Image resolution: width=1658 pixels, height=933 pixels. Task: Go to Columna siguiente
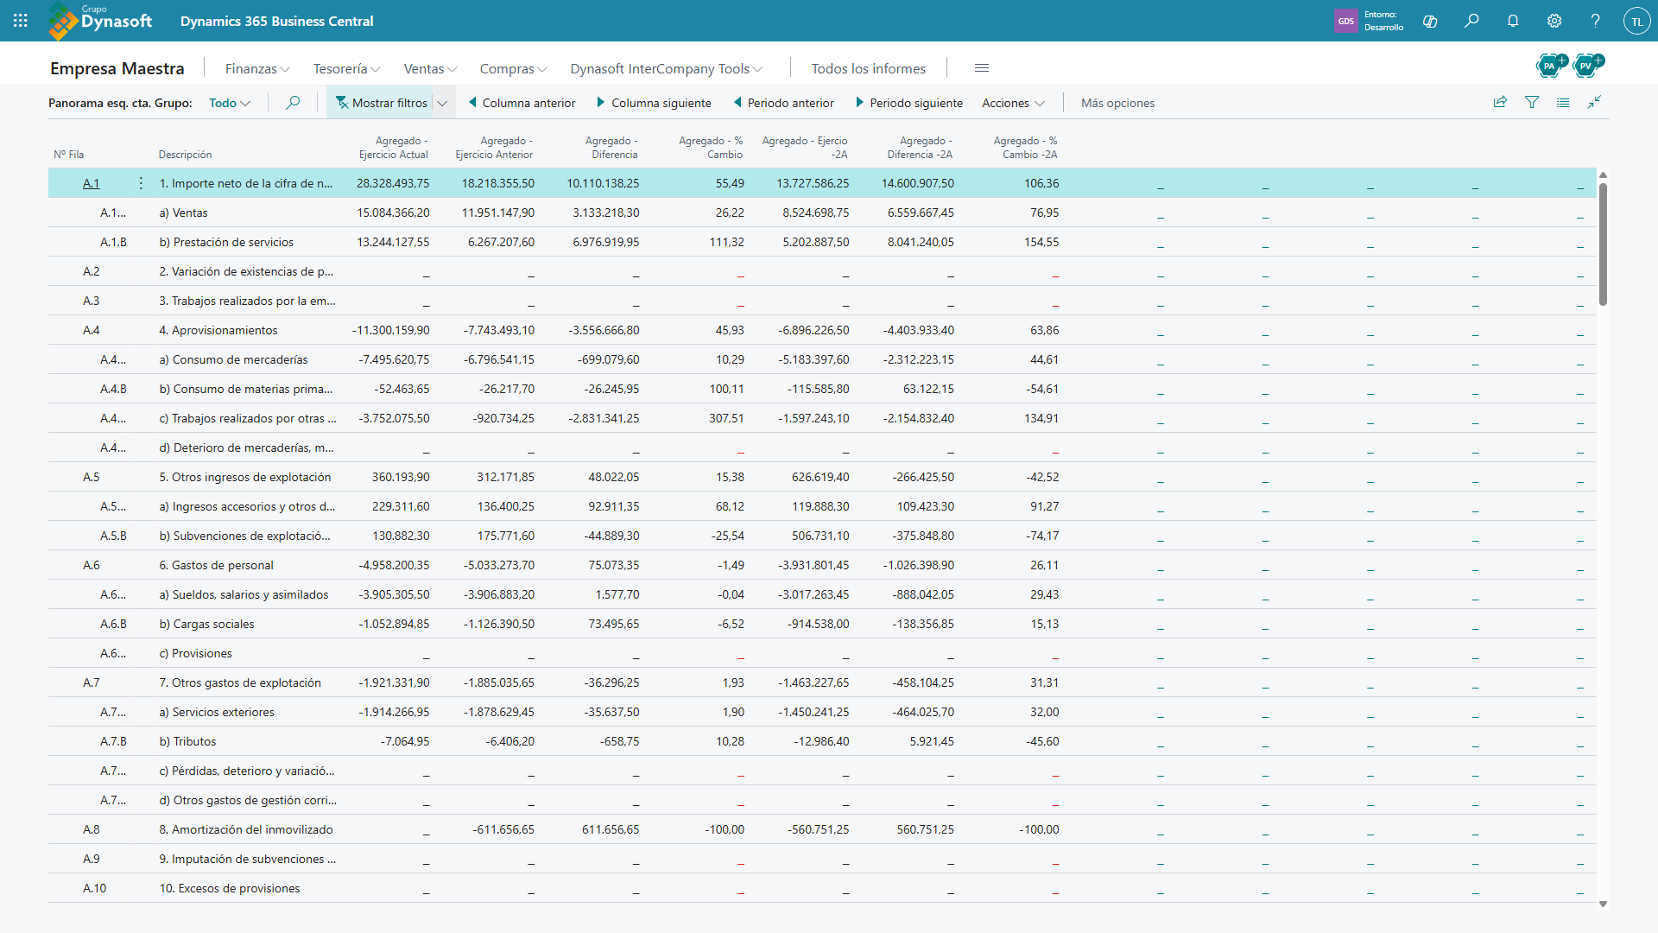[x=654, y=103]
